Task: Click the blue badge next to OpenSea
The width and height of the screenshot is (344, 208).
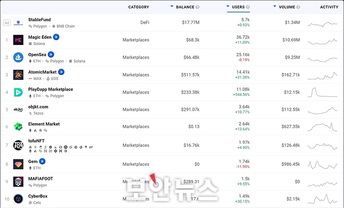Action: tap(51, 55)
